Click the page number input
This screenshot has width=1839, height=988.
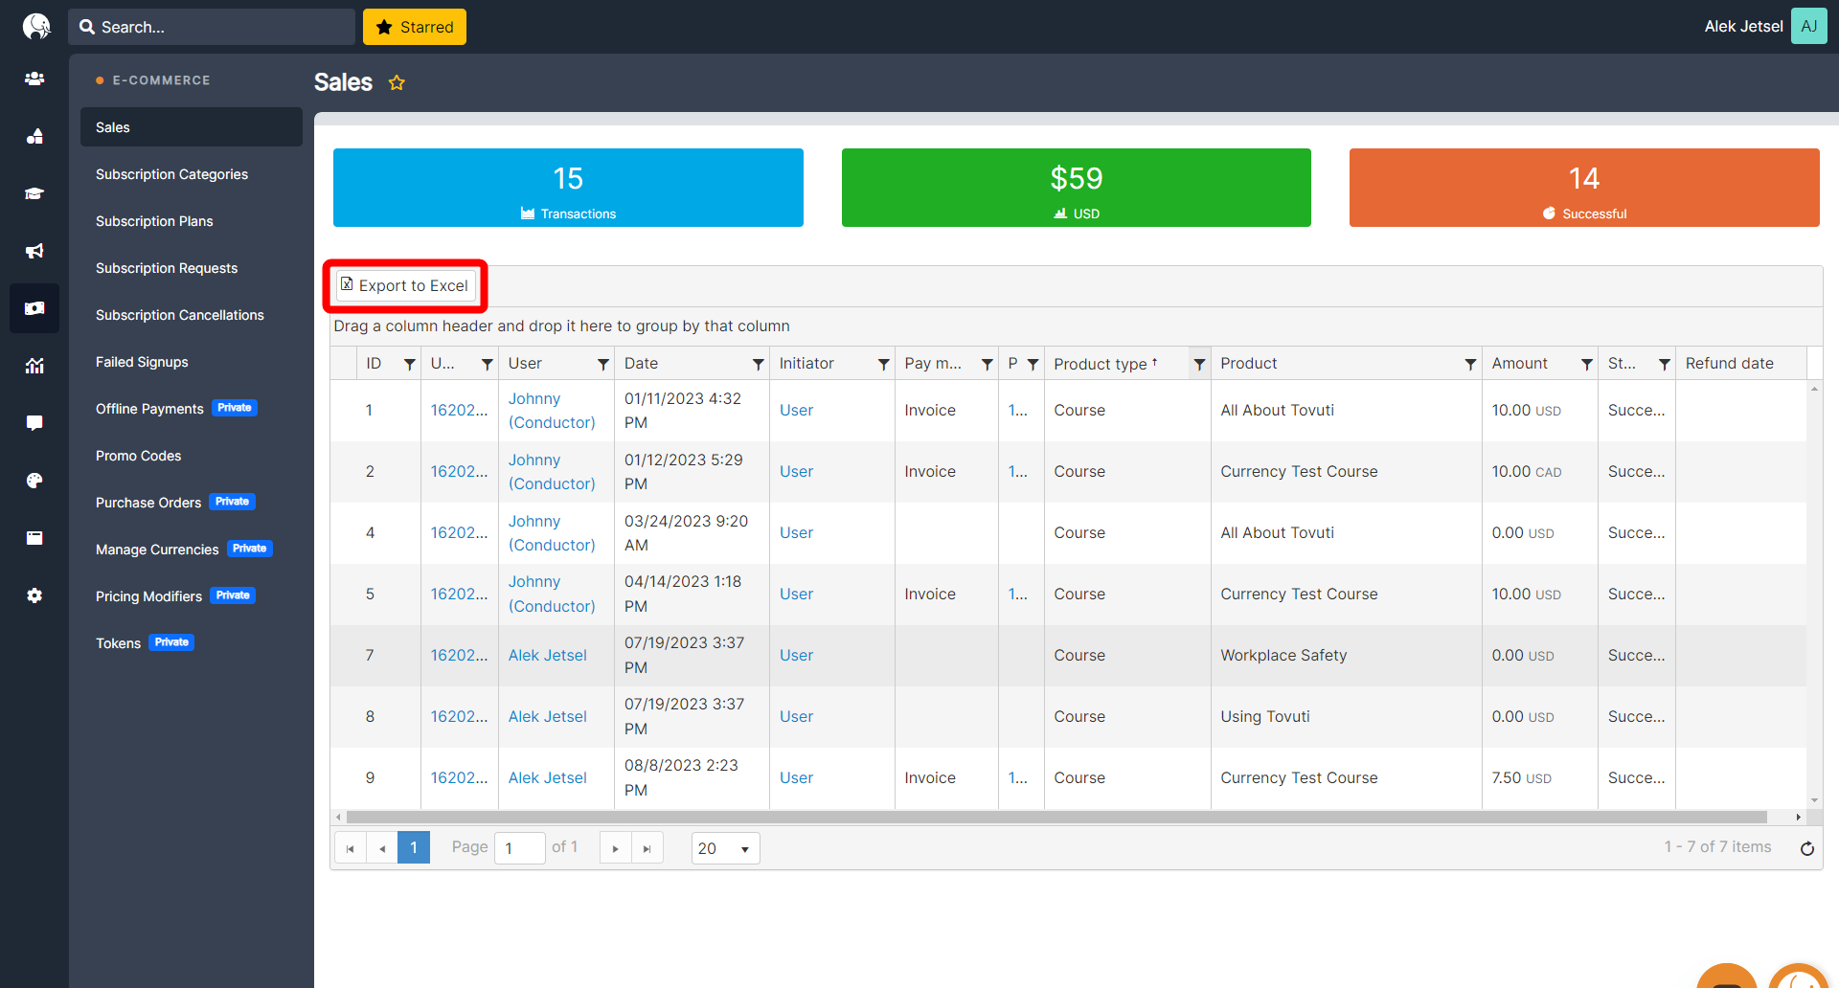519,848
